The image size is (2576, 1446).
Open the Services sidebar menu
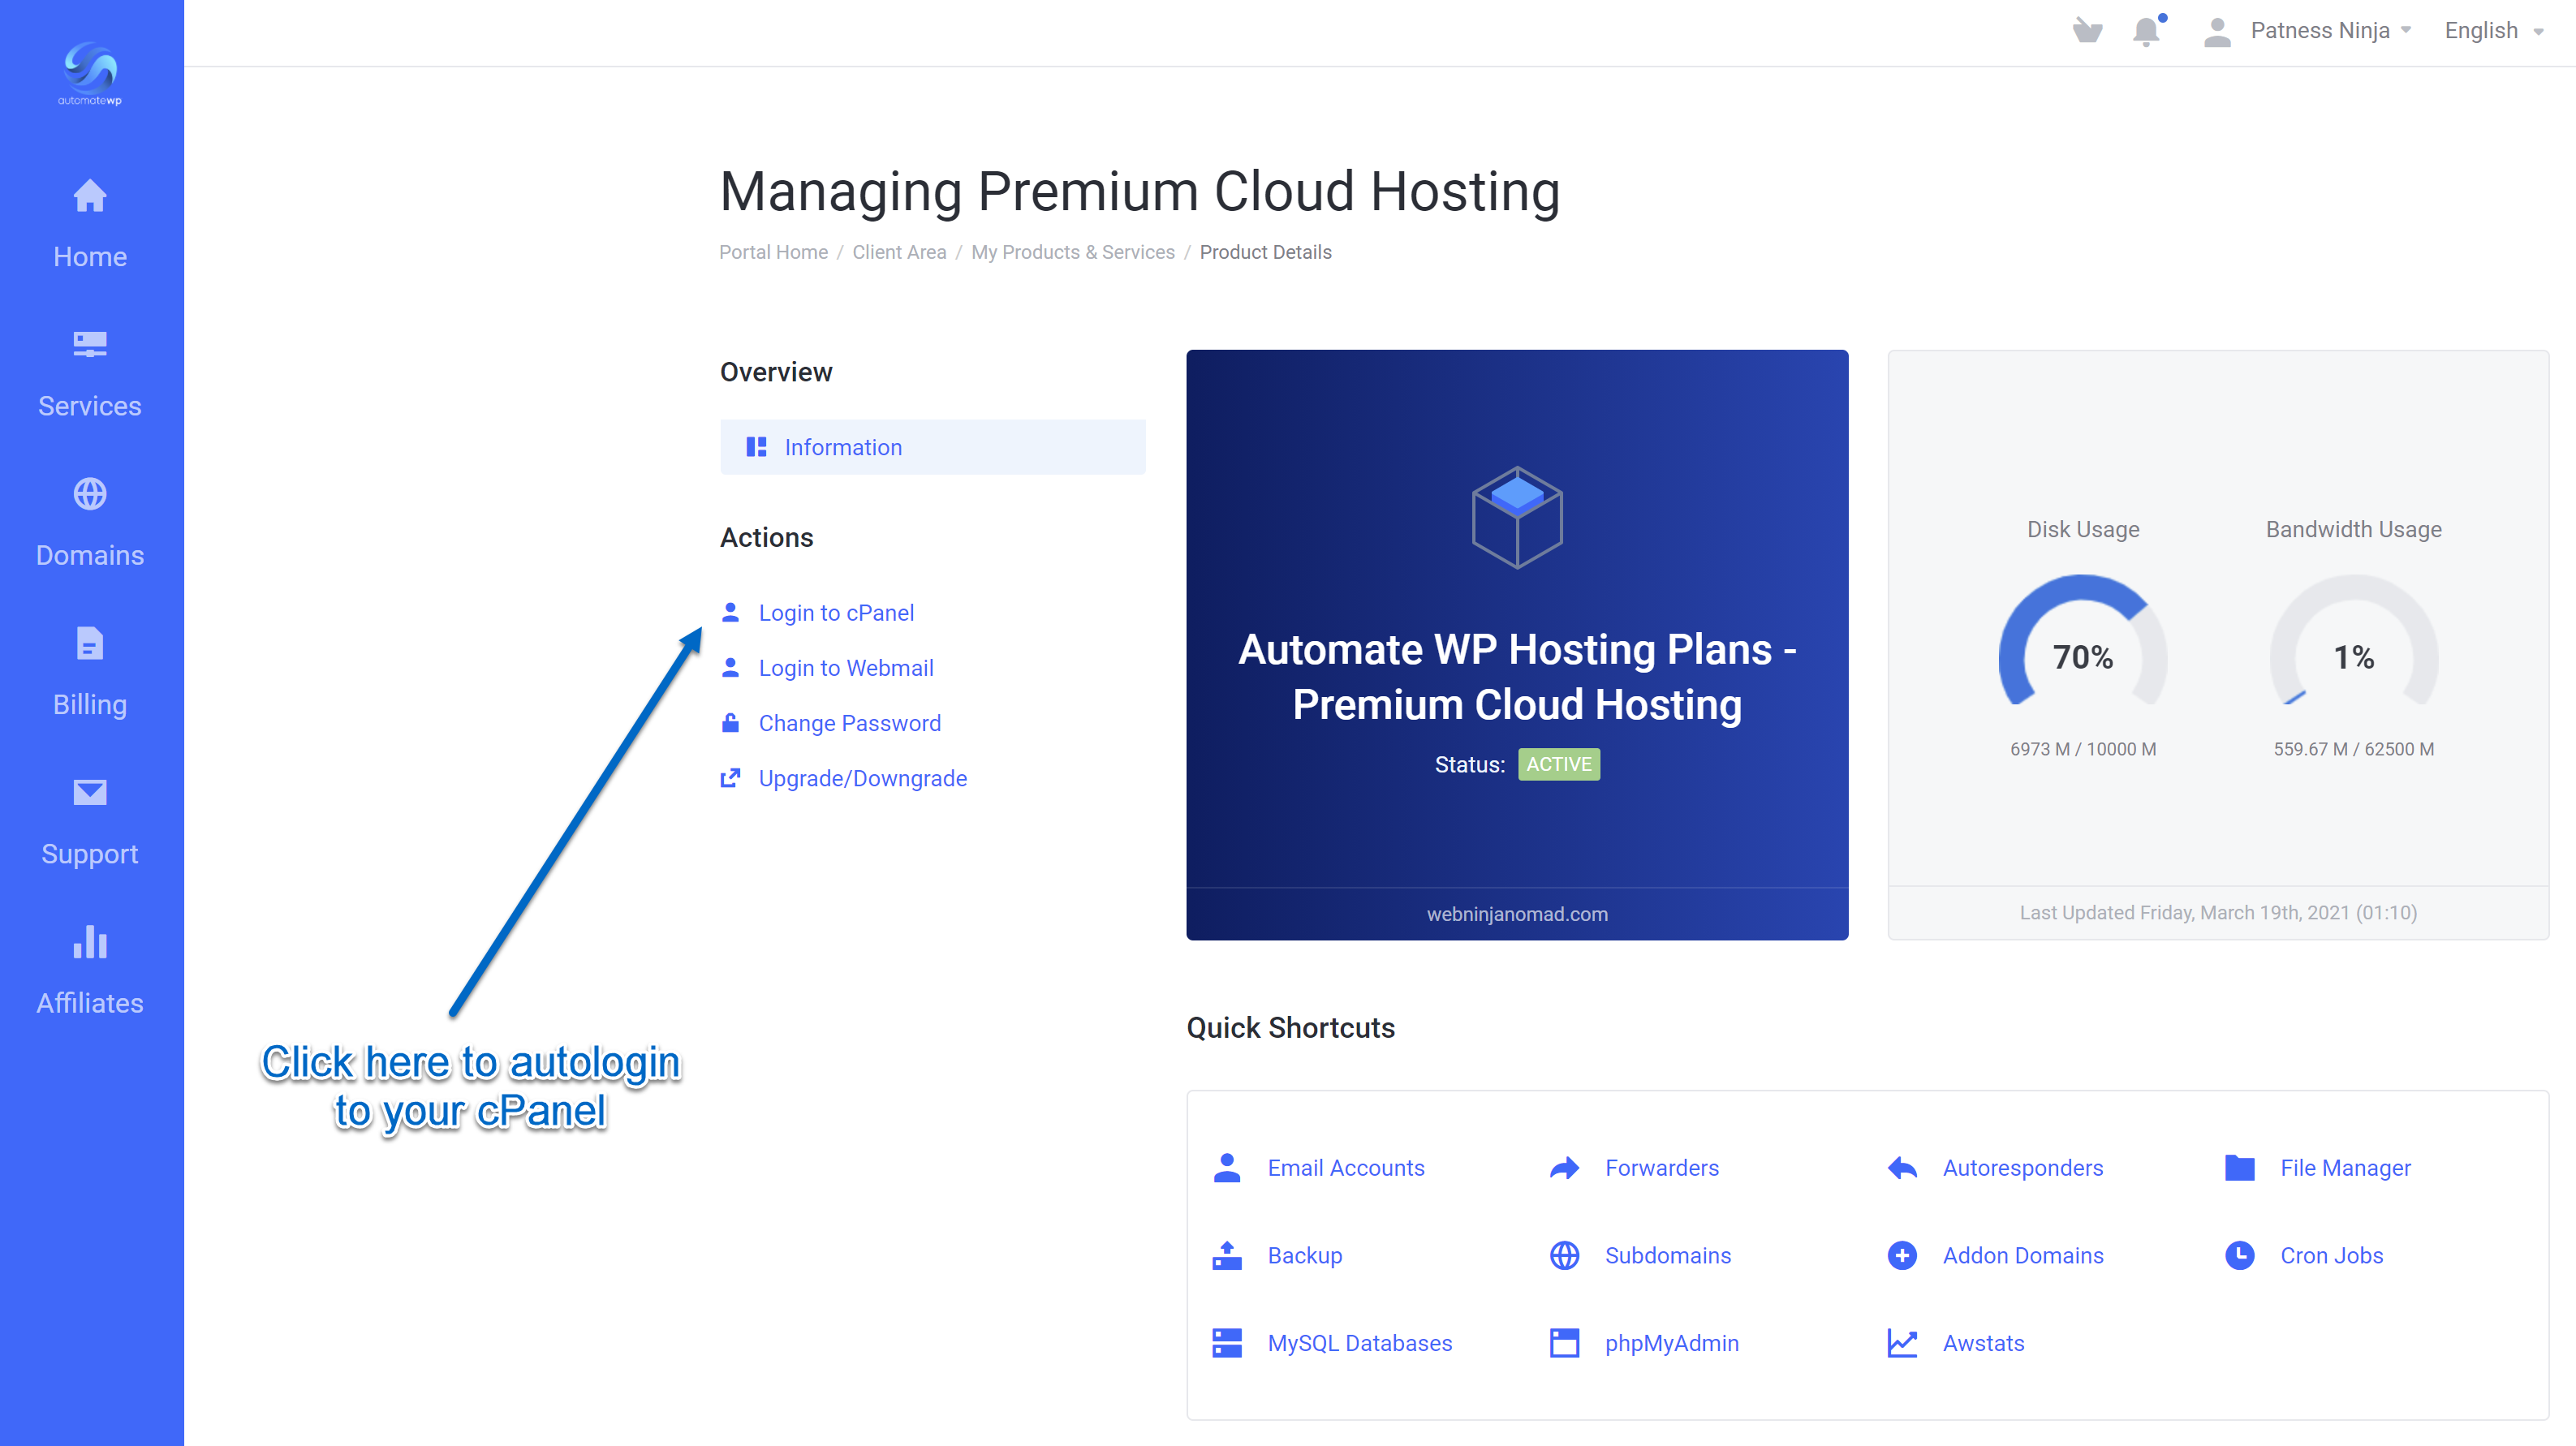point(90,406)
